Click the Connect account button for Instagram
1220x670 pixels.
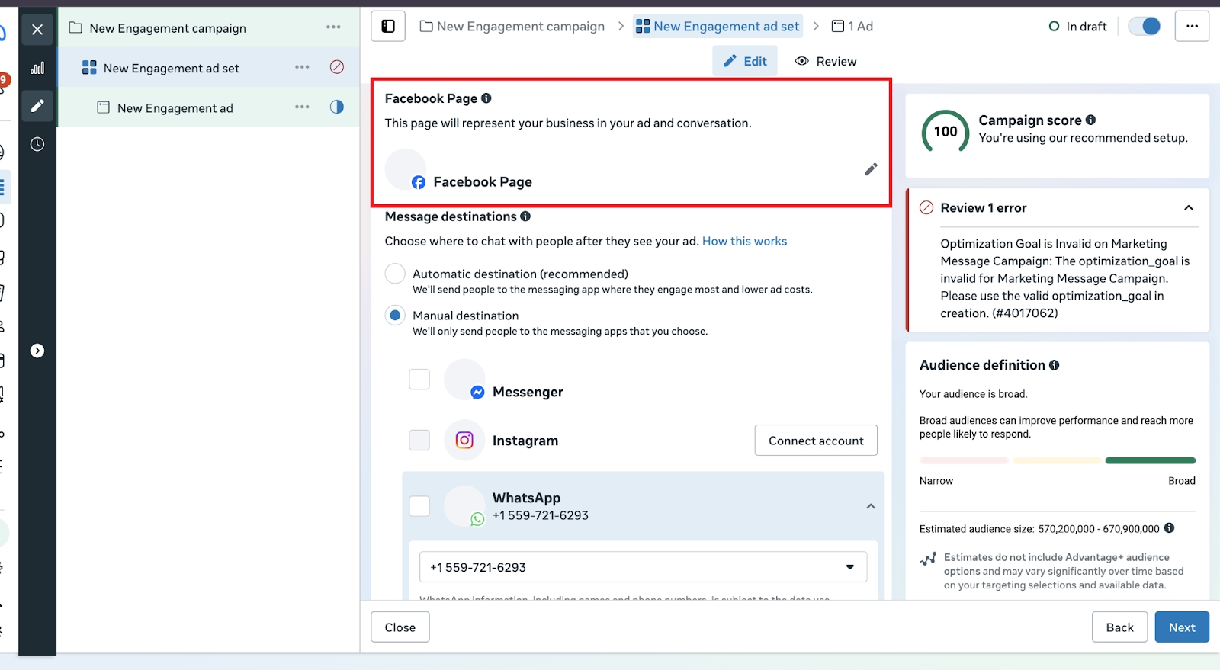pyautogui.click(x=816, y=441)
